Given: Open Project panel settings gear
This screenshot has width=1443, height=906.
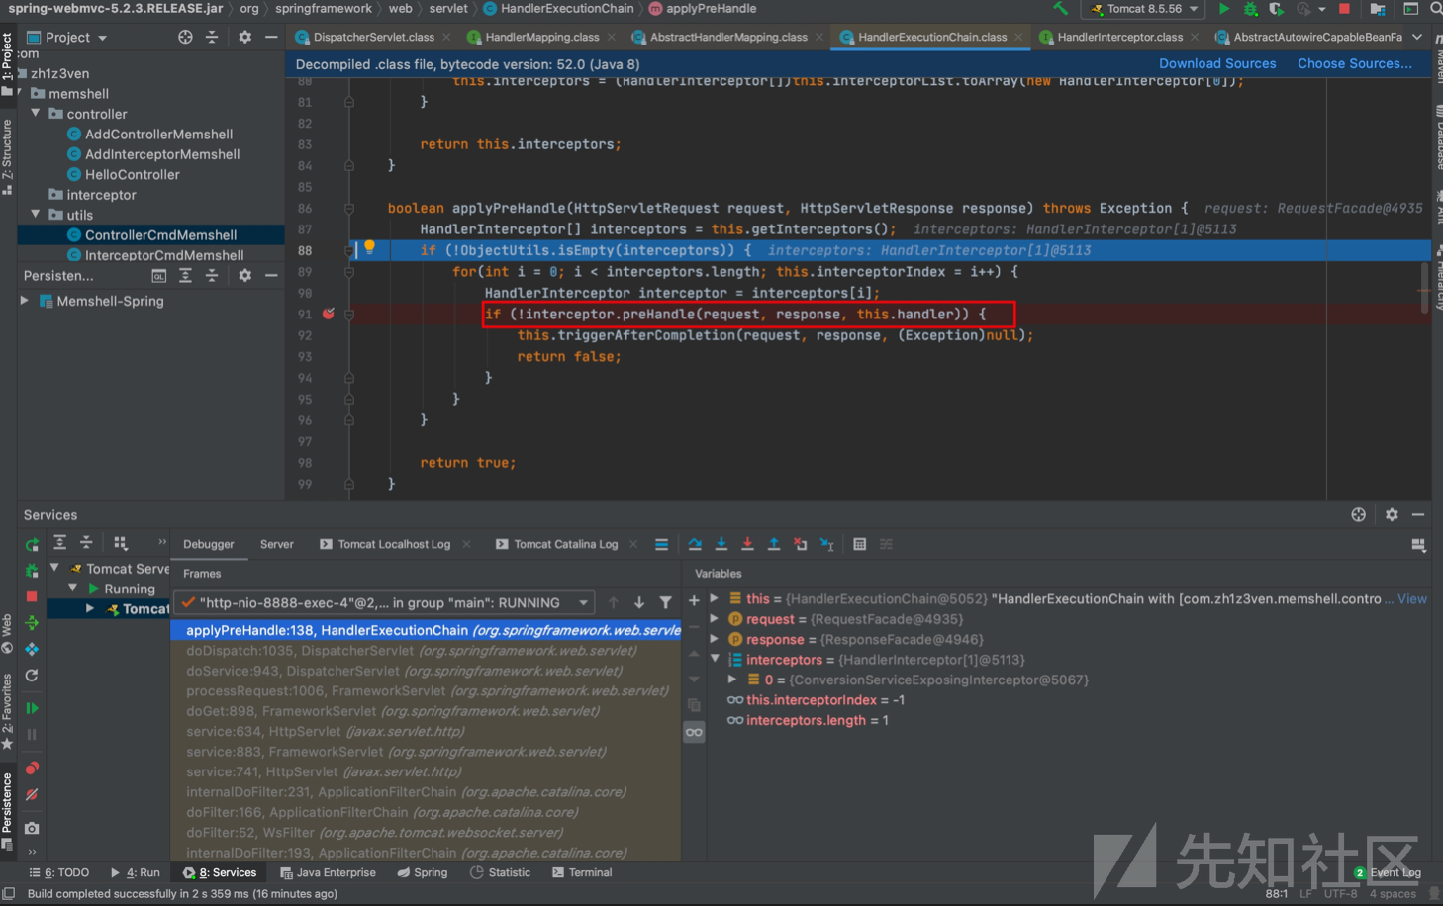Looking at the screenshot, I should (x=244, y=37).
